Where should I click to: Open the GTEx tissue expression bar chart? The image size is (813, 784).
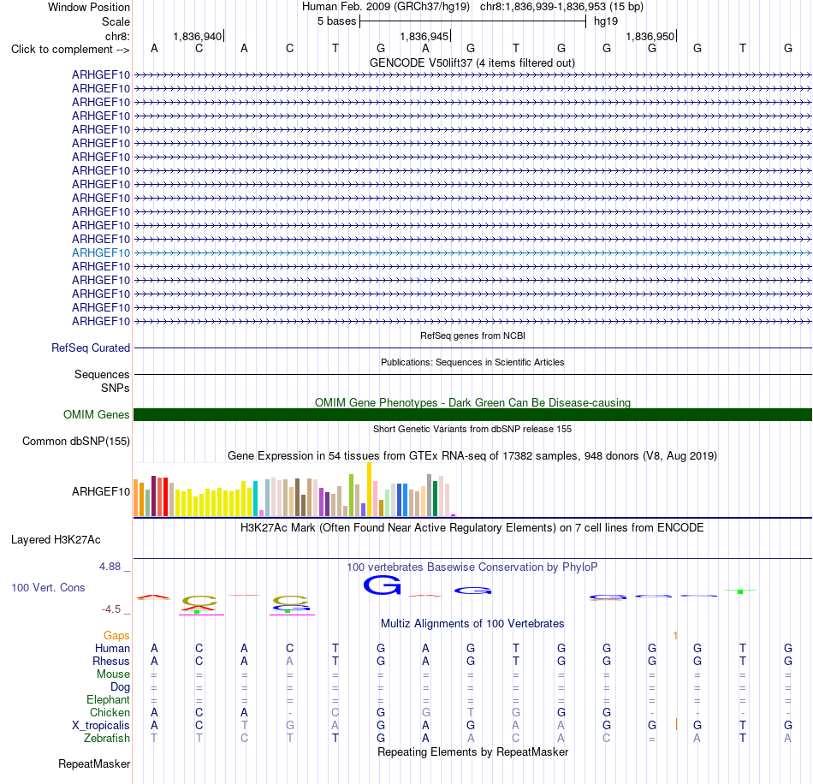(x=294, y=490)
